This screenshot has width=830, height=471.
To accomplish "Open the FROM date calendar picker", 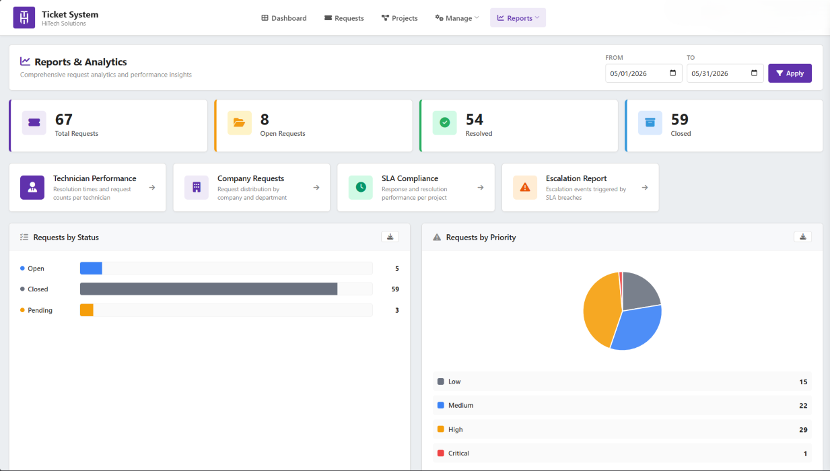I will coord(673,73).
